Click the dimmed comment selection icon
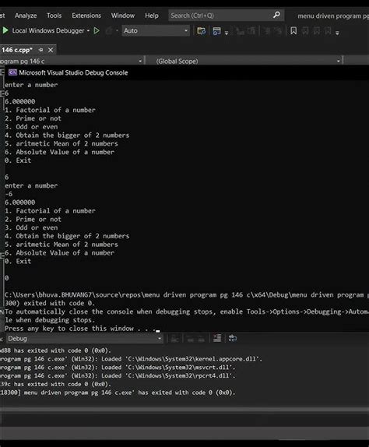 [x=267, y=30]
